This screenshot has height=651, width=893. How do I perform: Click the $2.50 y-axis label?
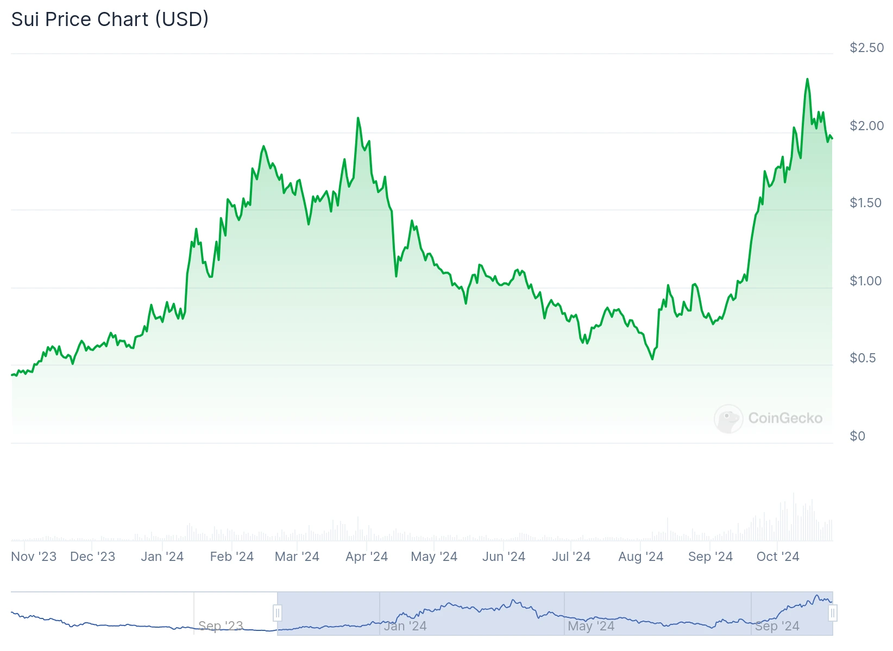click(866, 48)
